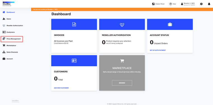The width and height of the screenshot is (213, 105).
Task: Open the Reseller Authorization tile header
Action: [122, 24]
